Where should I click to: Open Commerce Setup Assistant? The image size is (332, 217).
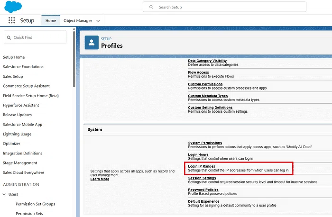26,86
